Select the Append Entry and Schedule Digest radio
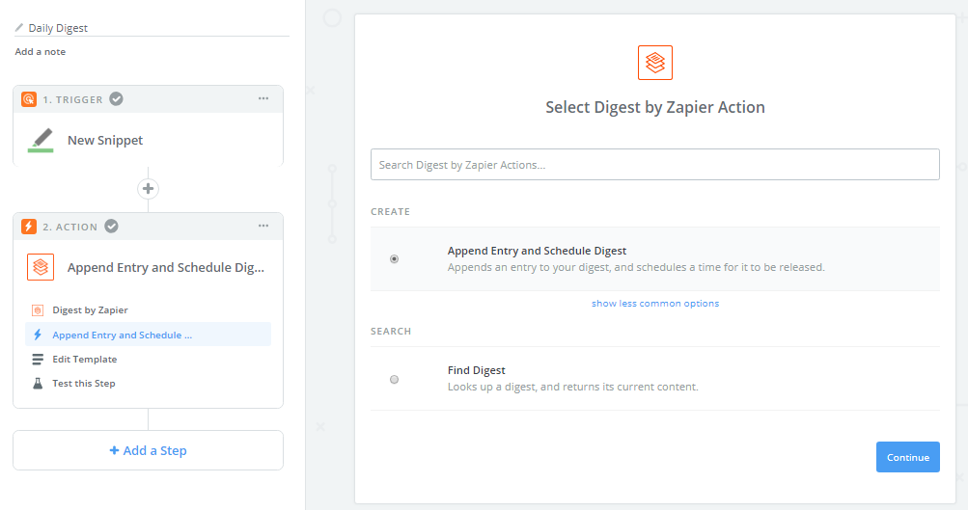The width and height of the screenshot is (968, 510). [394, 258]
